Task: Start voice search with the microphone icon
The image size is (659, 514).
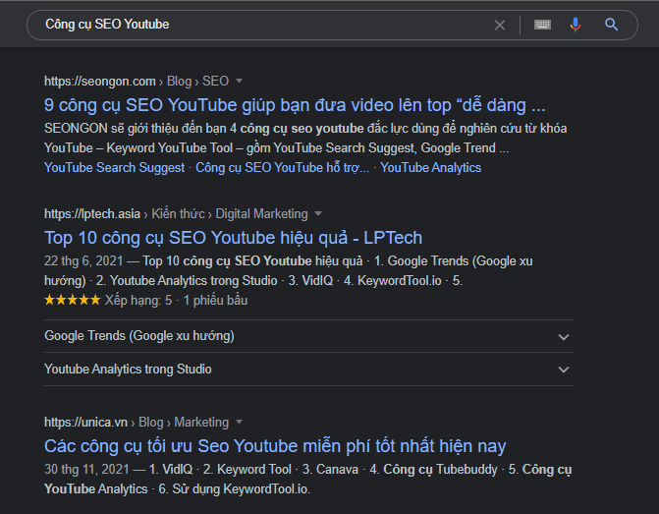Action: tap(576, 25)
